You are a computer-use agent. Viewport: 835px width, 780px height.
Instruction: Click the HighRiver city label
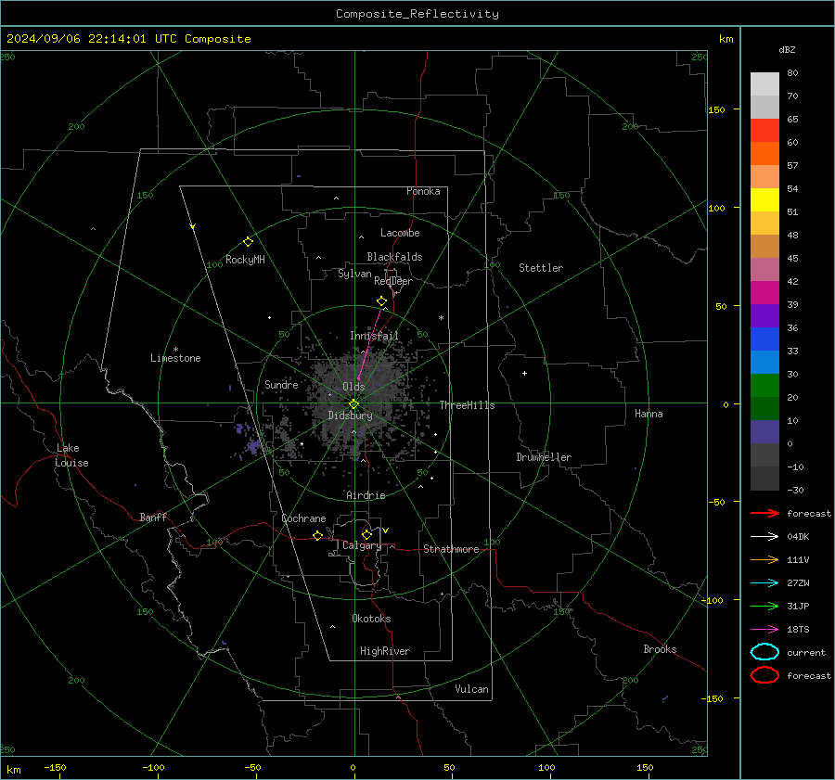point(385,651)
